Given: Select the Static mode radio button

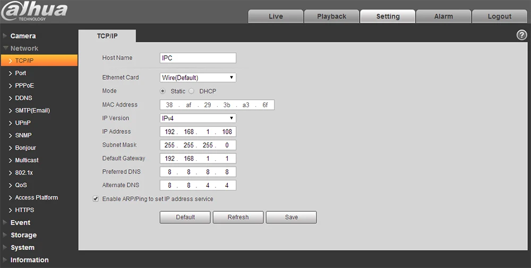Looking at the screenshot, I should [x=163, y=91].
